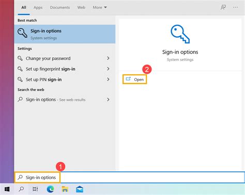
Task: Open the Documents search tab
Action: 60,7
